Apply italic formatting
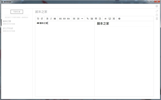Image resolution: width=161 pixels, height=100 pixels. (x=51, y=19)
